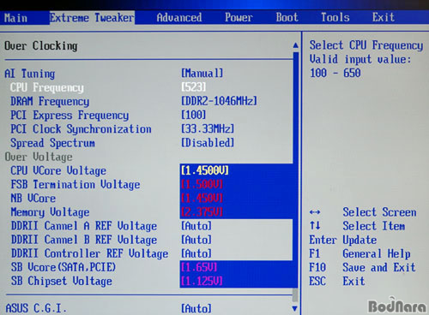Screen dimensions: 429x315
Task: Toggle DDRII Cannel A REF Voltage Auto
Action: pos(196,226)
